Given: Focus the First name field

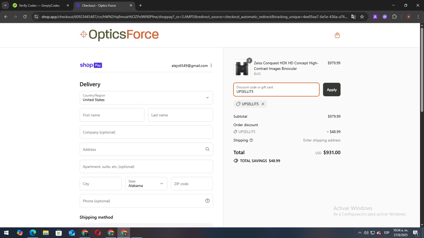Looking at the screenshot, I should click(x=112, y=115).
